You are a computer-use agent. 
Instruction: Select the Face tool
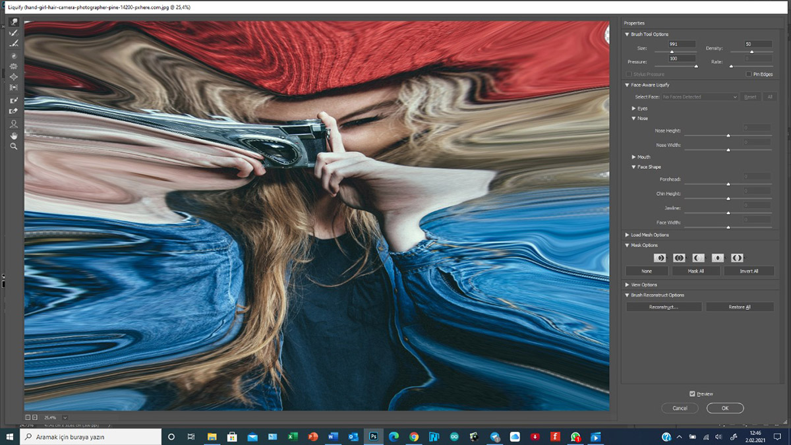click(x=13, y=123)
